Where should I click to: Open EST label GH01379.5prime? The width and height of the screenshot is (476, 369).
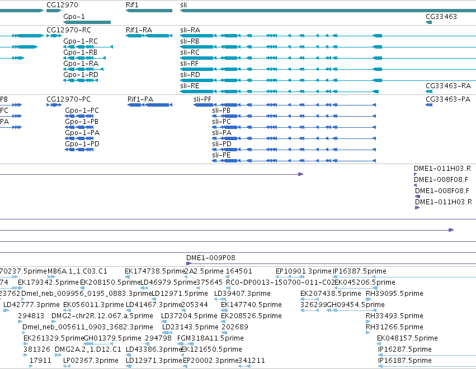click(112, 338)
